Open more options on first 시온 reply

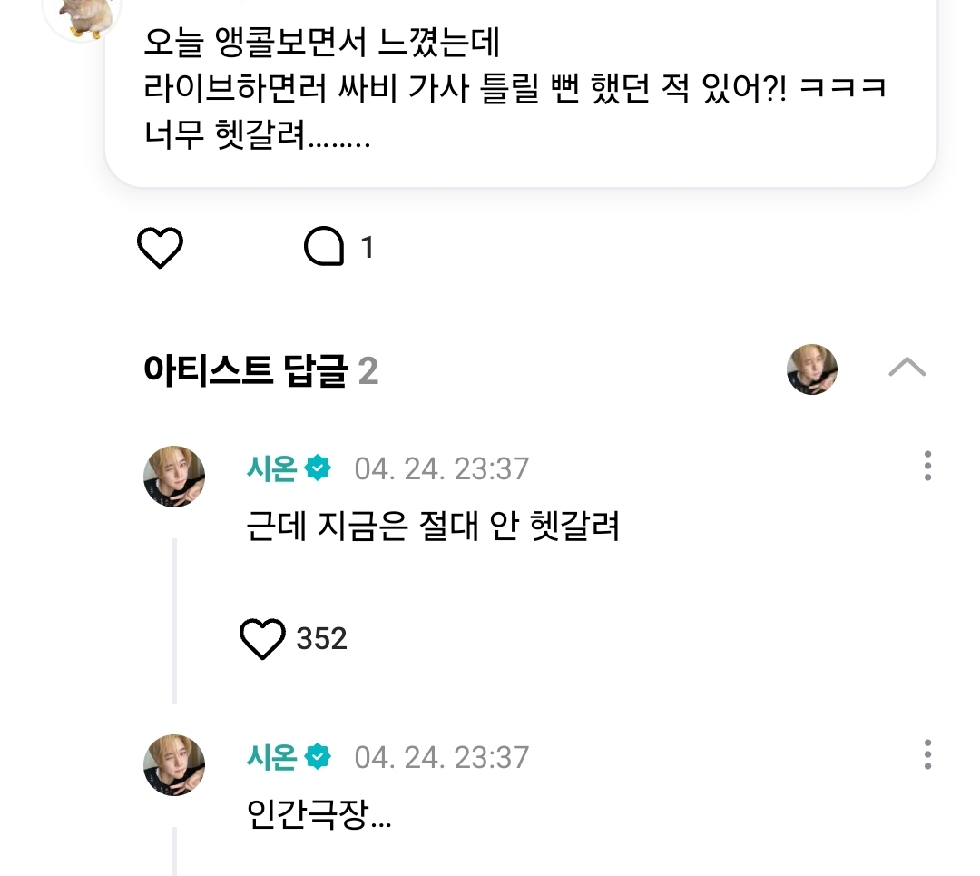click(927, 466)
